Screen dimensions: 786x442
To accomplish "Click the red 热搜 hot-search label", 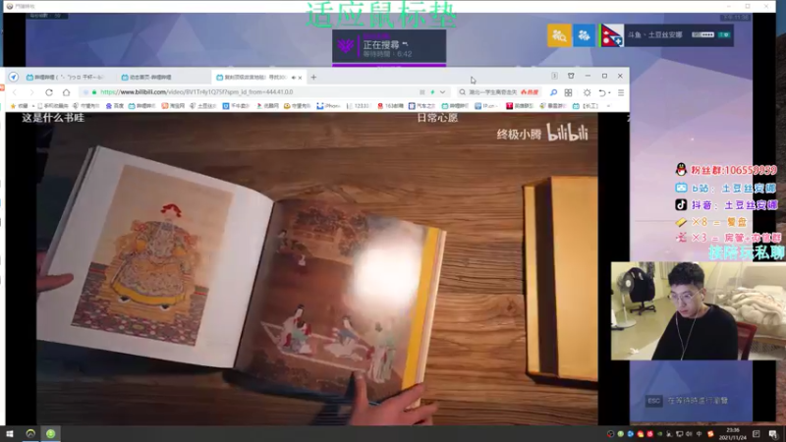I will [530, 92].
